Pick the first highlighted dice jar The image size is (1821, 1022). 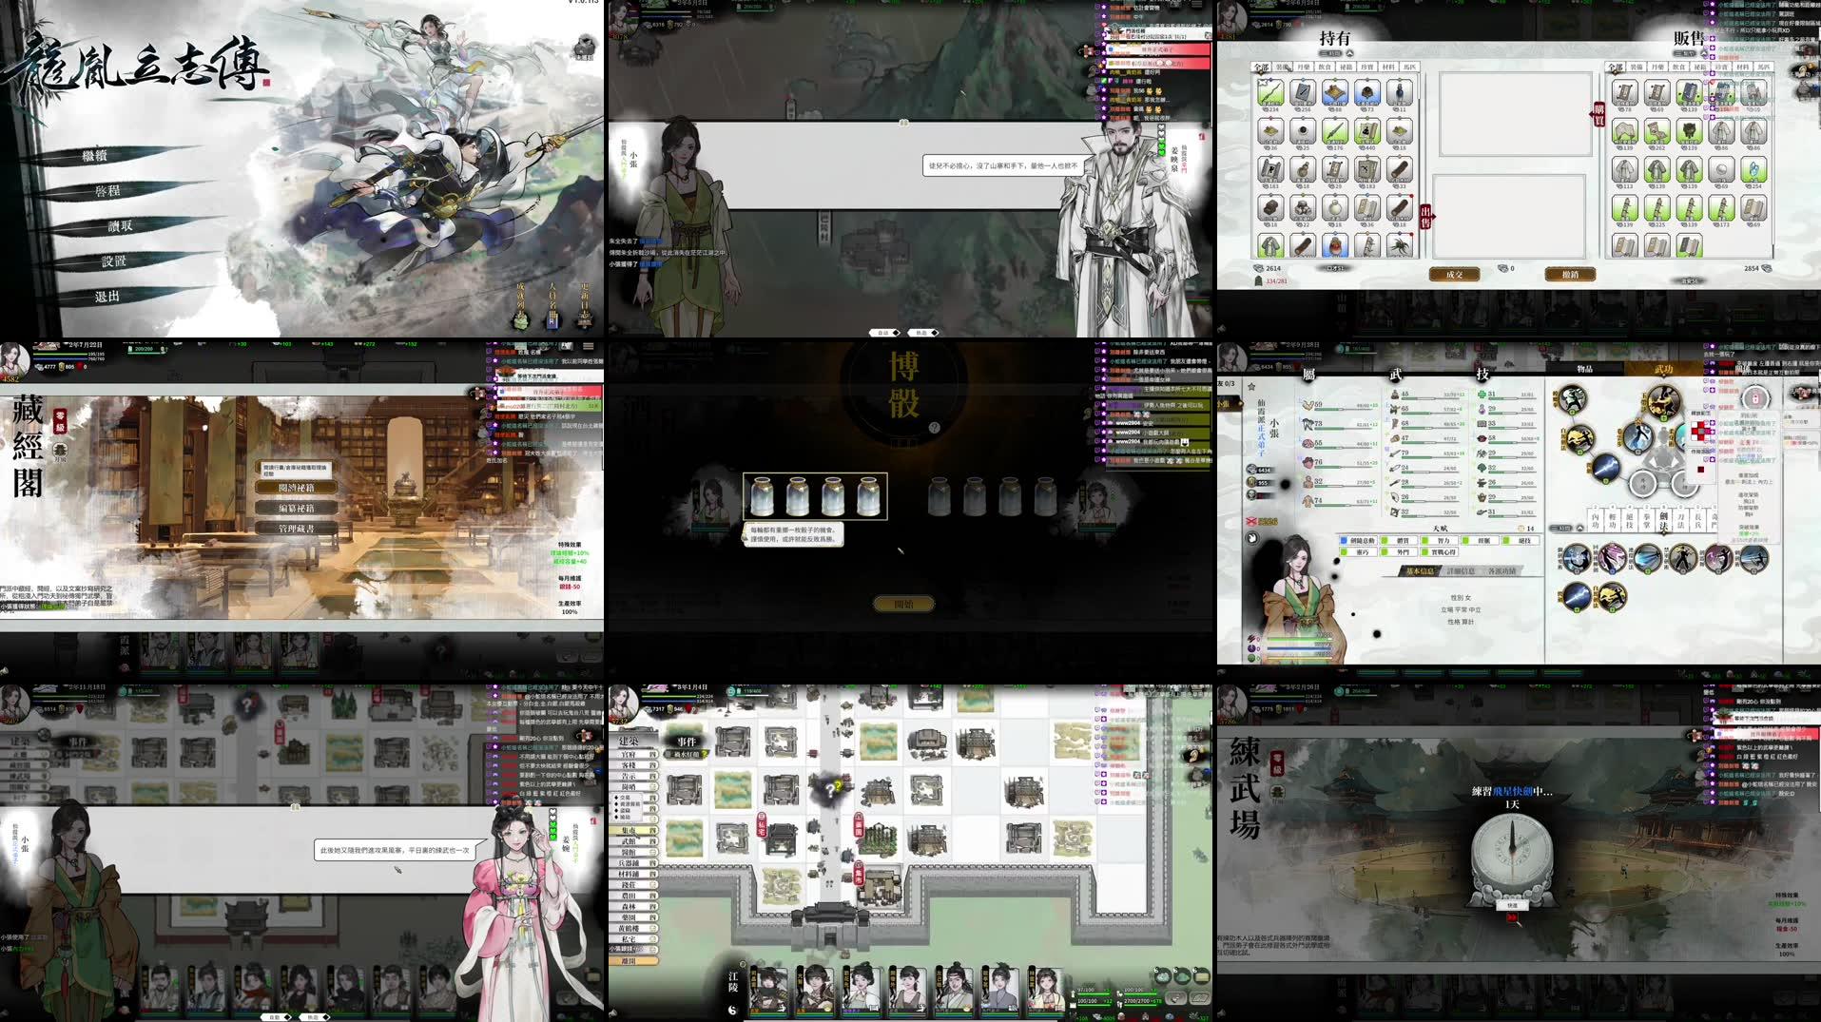[x=762, y=496]
